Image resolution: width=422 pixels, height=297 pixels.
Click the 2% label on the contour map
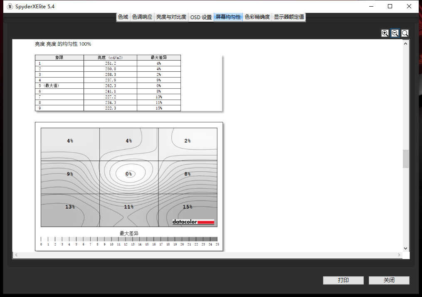tap(188, 141)
